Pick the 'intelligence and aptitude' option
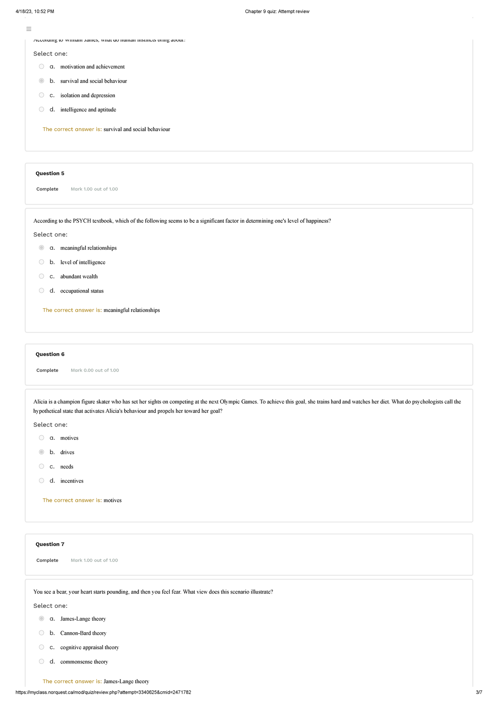This screenshot has width=498, height=704. (41, 110)
